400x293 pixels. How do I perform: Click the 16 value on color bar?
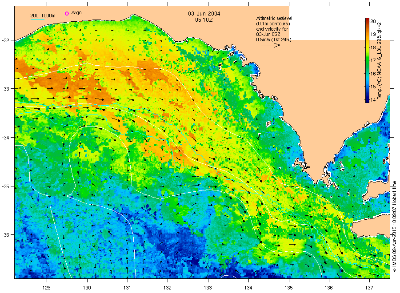[373, 74]
